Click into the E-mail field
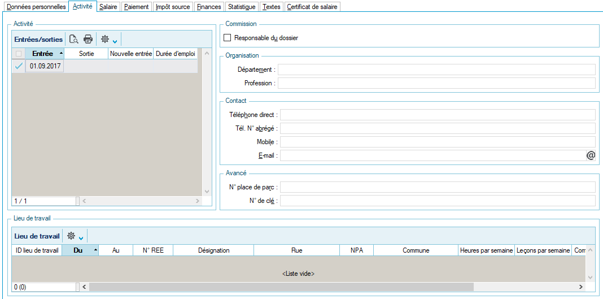This screenshot has width=603, height=299. coord(433,155)
